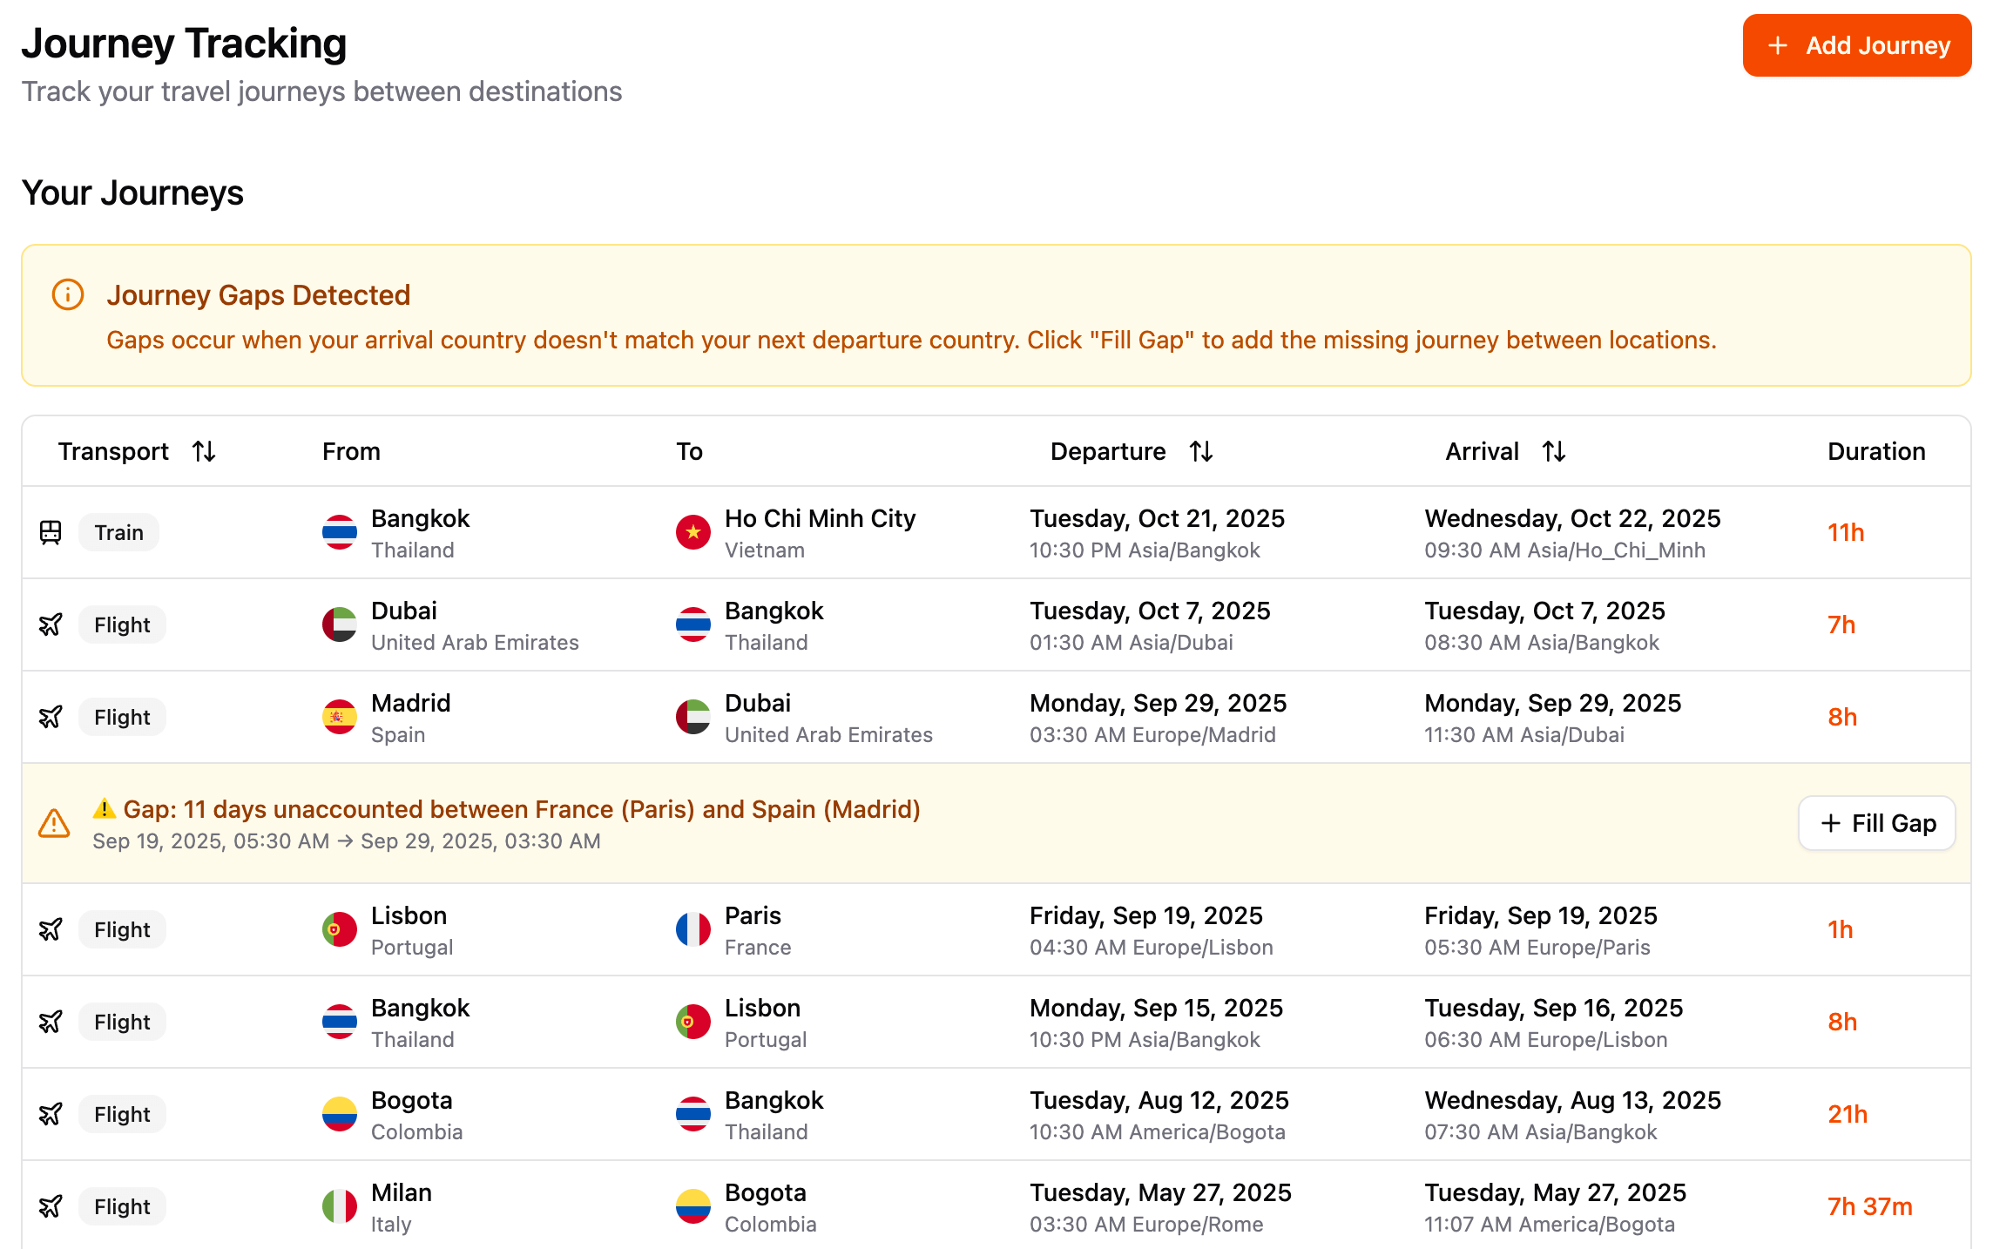Select the Train transport badge
Screen dimensions: 1993x1249
click(118, 532)
